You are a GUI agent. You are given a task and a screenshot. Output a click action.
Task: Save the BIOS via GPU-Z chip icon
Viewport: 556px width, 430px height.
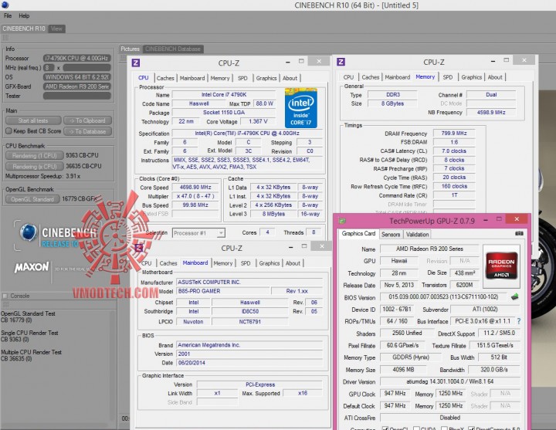click(x=515, y=296)
